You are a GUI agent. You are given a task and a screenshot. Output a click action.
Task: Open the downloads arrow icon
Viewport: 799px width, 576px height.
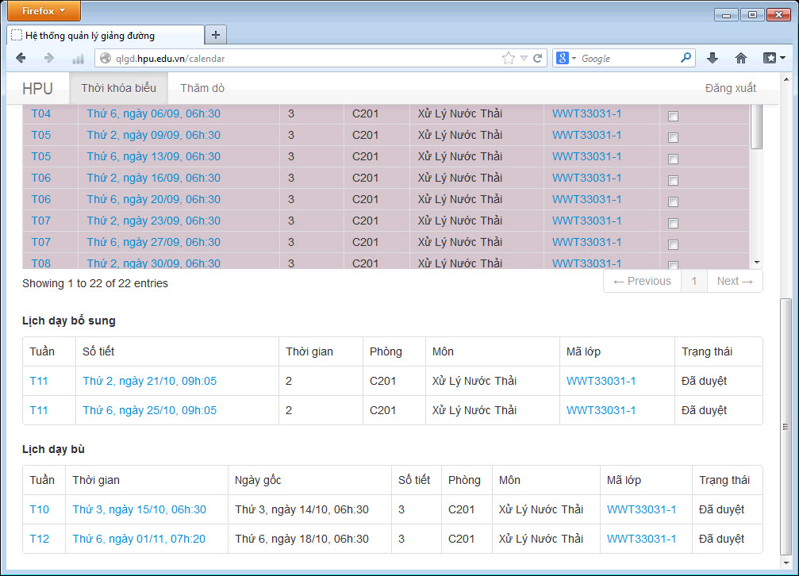point(713,58)
